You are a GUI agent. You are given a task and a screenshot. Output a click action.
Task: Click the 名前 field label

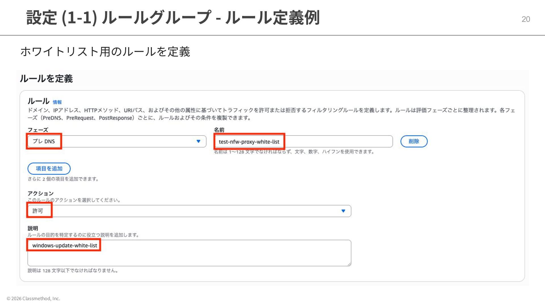point(219,130)
